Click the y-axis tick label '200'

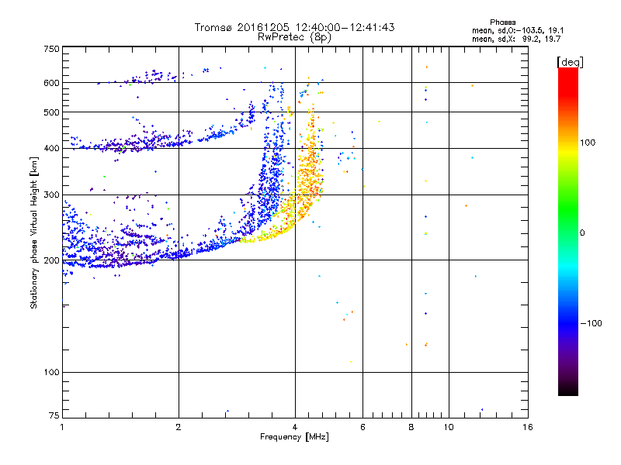click(x=51, y=260)
